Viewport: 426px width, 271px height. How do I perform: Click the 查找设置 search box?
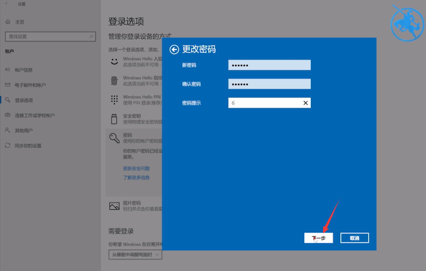[50, 36]
